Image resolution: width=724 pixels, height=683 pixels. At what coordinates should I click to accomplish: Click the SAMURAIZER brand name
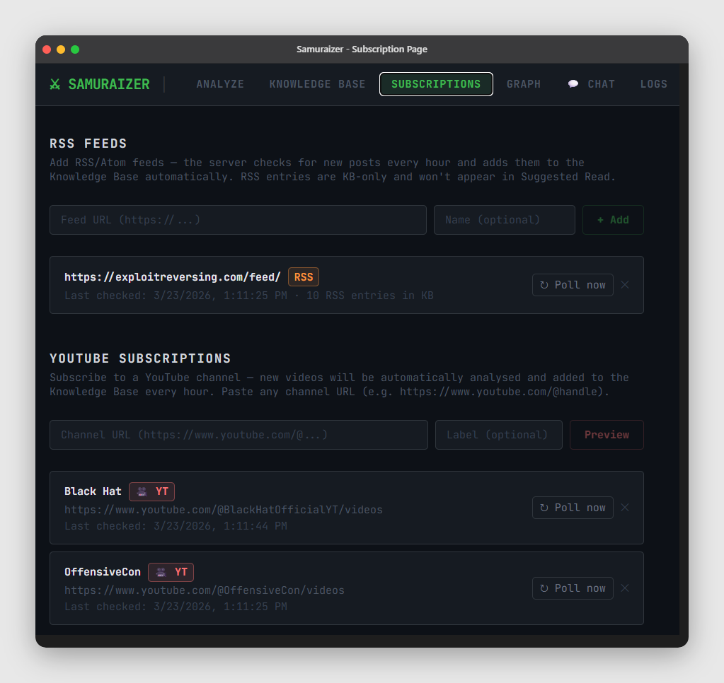(x=109, y=84)
